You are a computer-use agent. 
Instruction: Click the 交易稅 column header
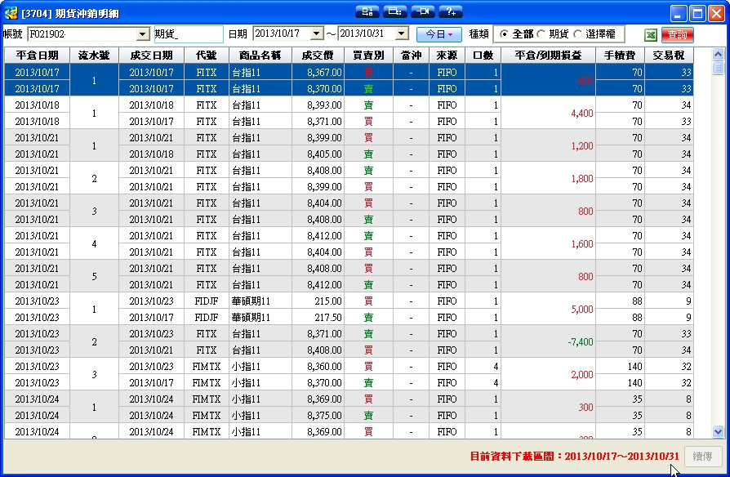(x=669, y=56)
